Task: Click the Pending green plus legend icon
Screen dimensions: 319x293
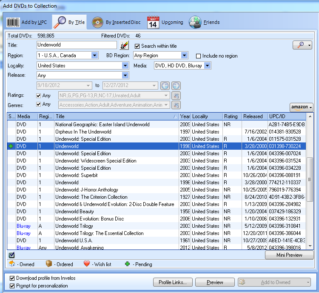Action: tap(127, 264)
